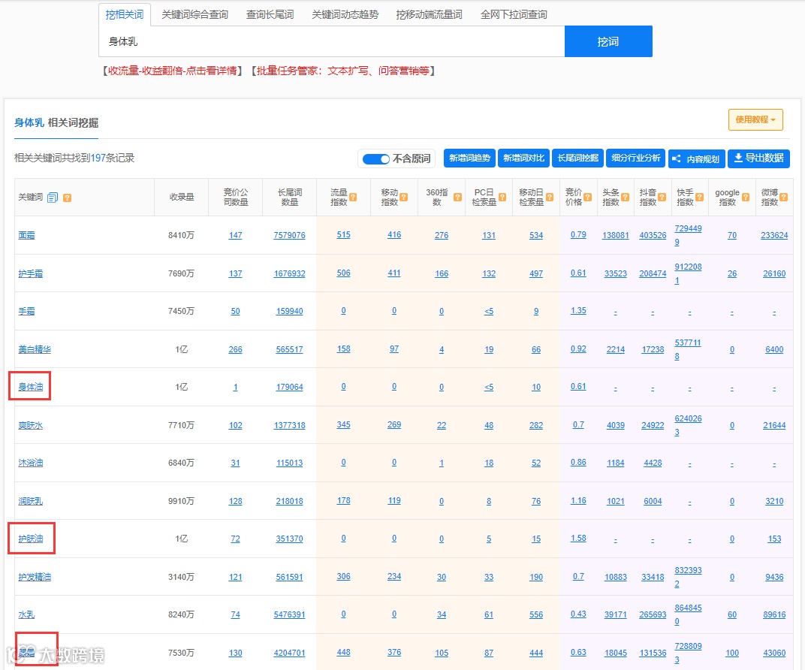
Task: Click 护肤油 long-tail count 351370
Action: pyautogui.click(x=290, y=539)
